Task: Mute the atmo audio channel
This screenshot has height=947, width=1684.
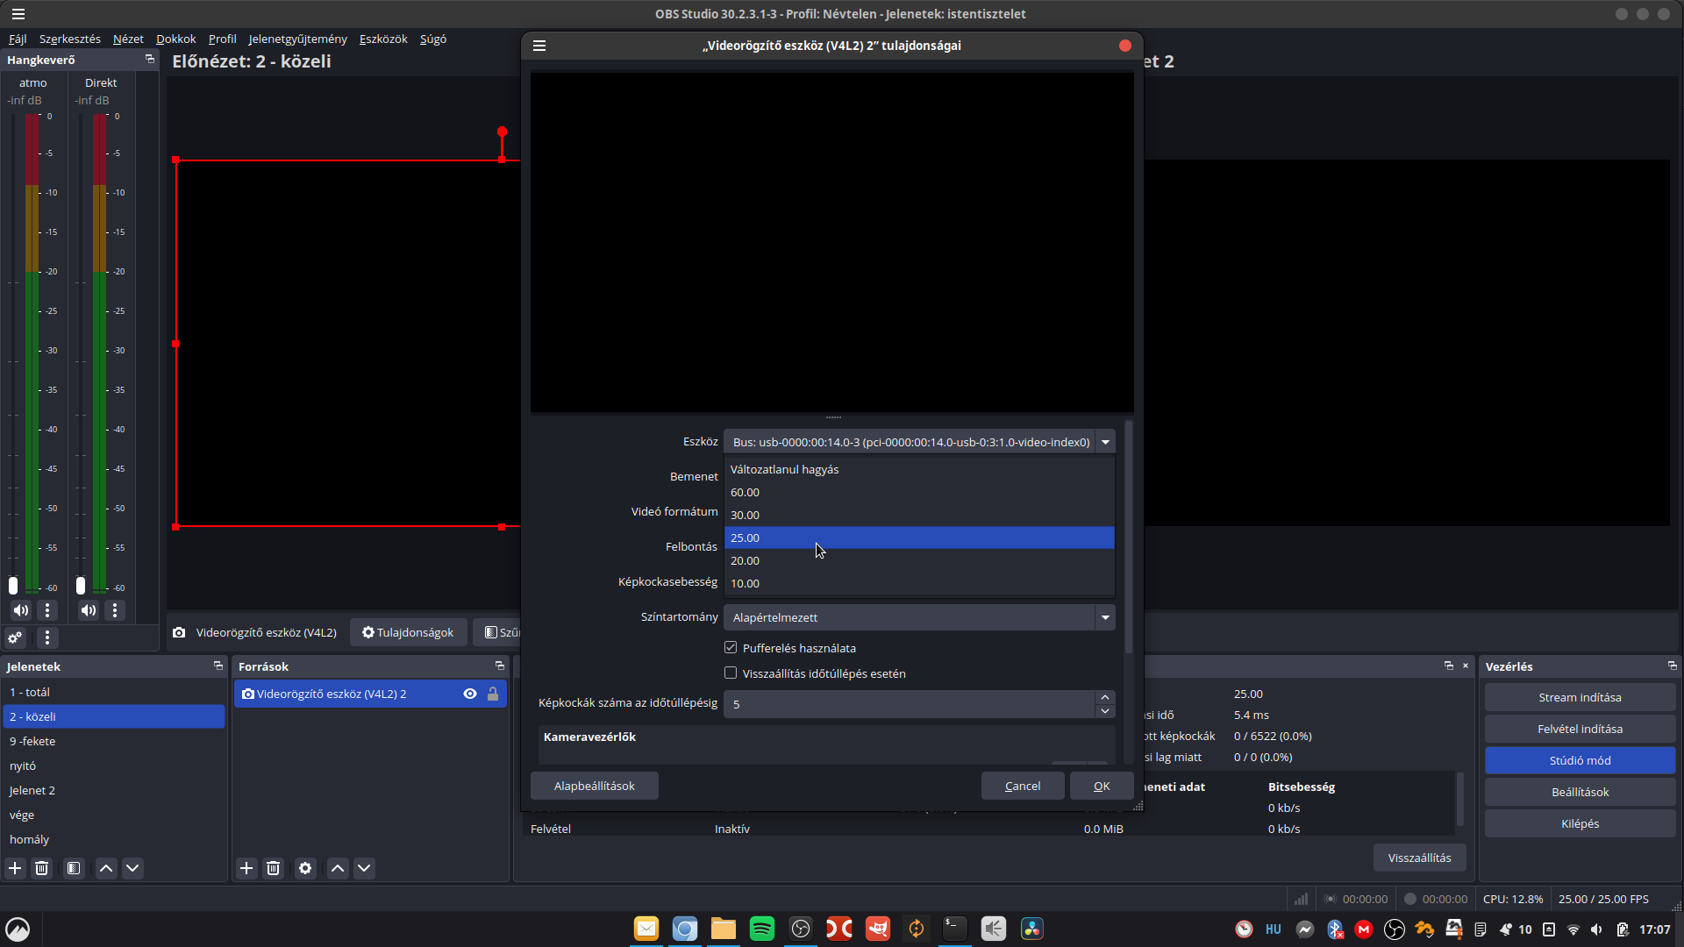Action: tap(21, 610)
